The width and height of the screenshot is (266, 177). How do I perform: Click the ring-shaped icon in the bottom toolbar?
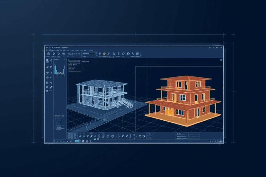point(140,136)
